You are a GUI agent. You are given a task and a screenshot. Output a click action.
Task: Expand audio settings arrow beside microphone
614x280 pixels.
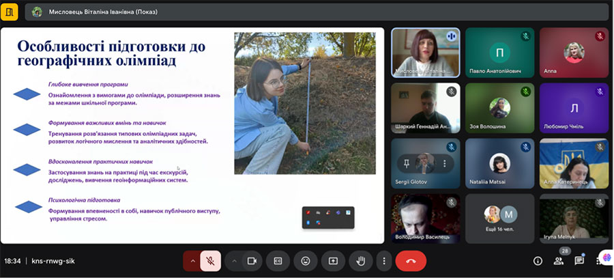click(192, 261)
